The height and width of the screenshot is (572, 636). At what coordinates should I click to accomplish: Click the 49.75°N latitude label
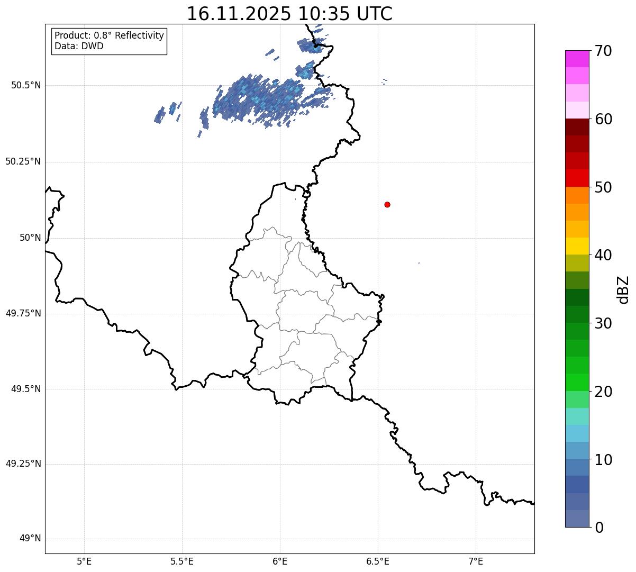(23, 313)
